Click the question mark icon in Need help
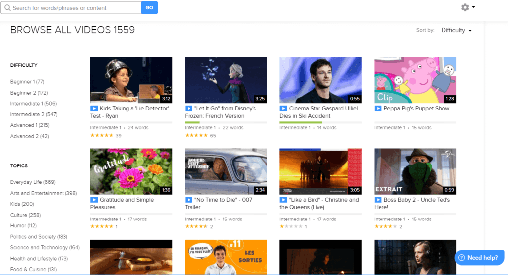Image resolution: width=508 pixels, height=275 pixels. (x=462, y=258)
